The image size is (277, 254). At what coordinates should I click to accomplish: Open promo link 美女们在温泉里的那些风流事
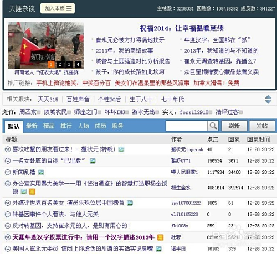click(x=152, y=83)
